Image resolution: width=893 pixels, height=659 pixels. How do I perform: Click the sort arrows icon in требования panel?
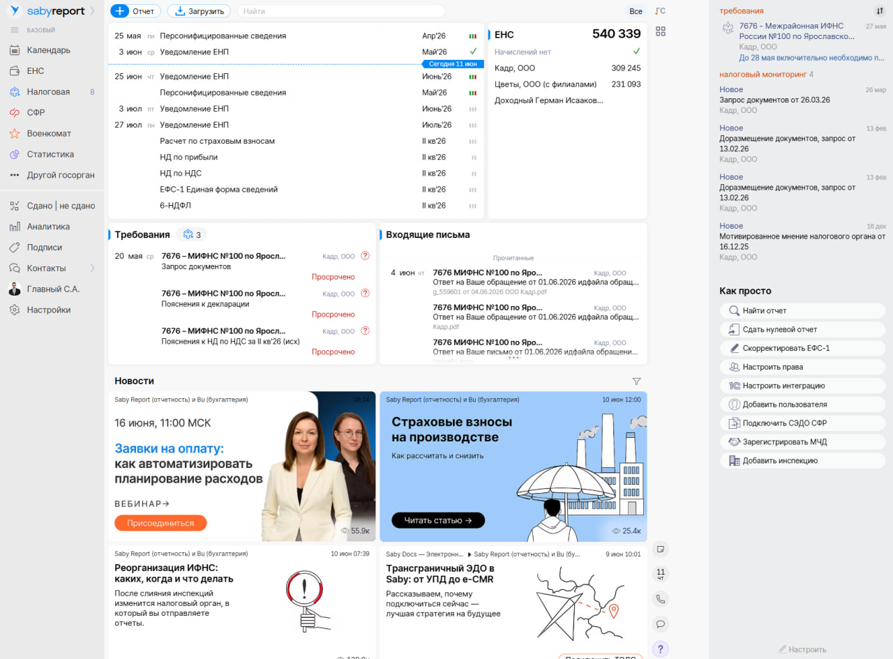(x=880, y=11)
